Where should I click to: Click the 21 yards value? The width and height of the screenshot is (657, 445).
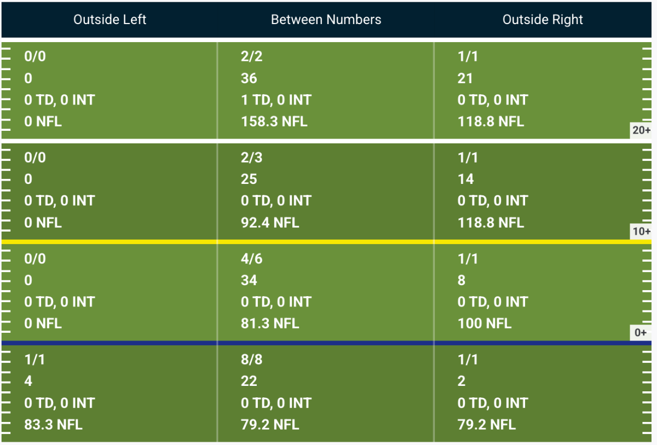465,78
